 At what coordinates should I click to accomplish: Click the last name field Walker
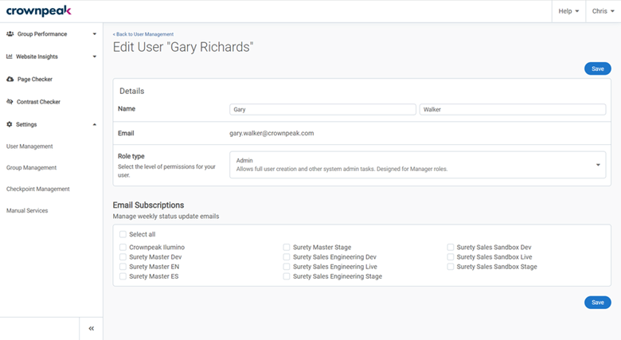513,109
